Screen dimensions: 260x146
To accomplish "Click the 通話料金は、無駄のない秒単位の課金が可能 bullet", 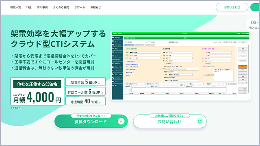I will pos(53,68).
